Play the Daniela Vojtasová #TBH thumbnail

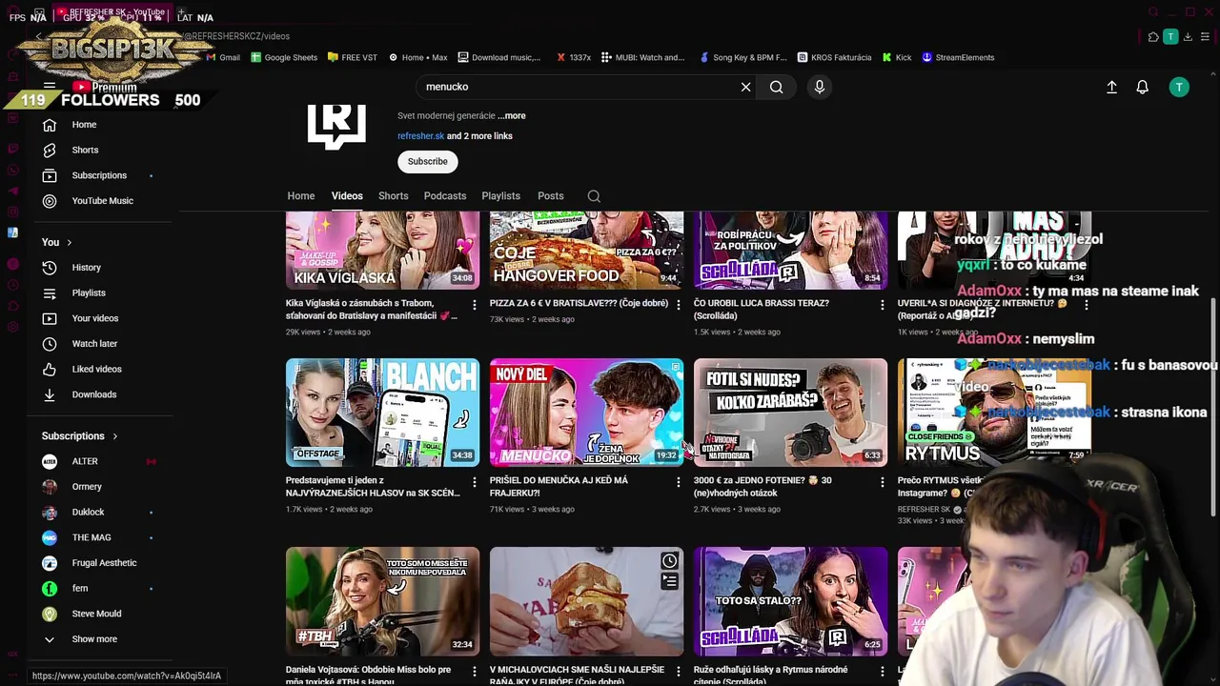382,601
